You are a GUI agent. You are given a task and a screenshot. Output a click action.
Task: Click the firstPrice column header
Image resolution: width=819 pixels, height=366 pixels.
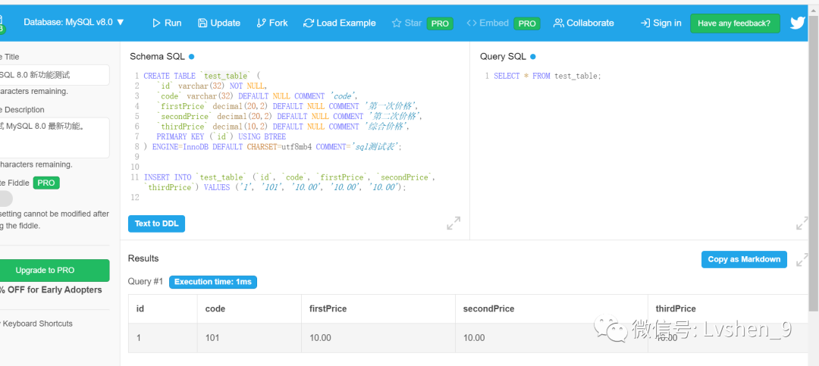[328, 308]
